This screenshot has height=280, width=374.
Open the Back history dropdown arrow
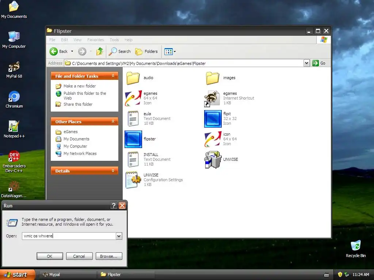72,51
